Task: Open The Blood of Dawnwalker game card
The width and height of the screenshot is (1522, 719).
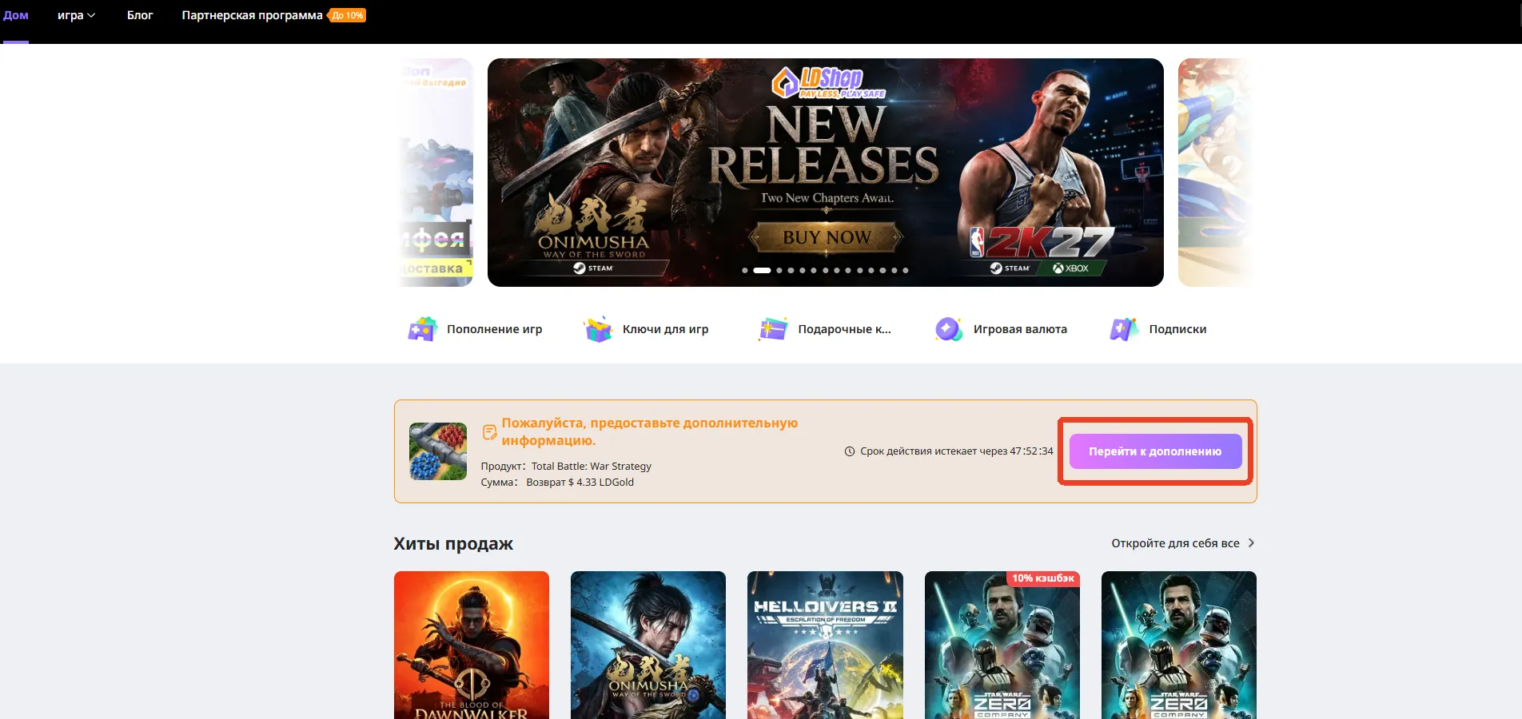Action: [x=472, y=646]
